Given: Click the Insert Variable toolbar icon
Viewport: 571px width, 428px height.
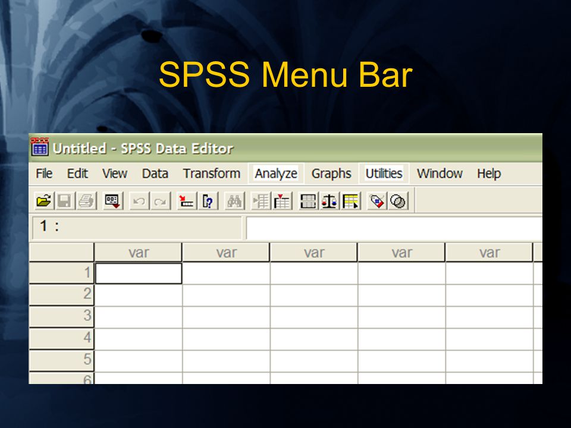Looking at the screenshot, I should (282, 201).
